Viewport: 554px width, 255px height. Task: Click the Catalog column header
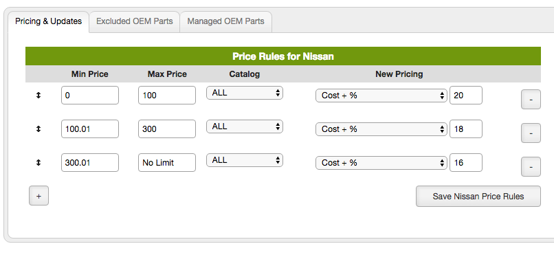(x=245, y=74)
